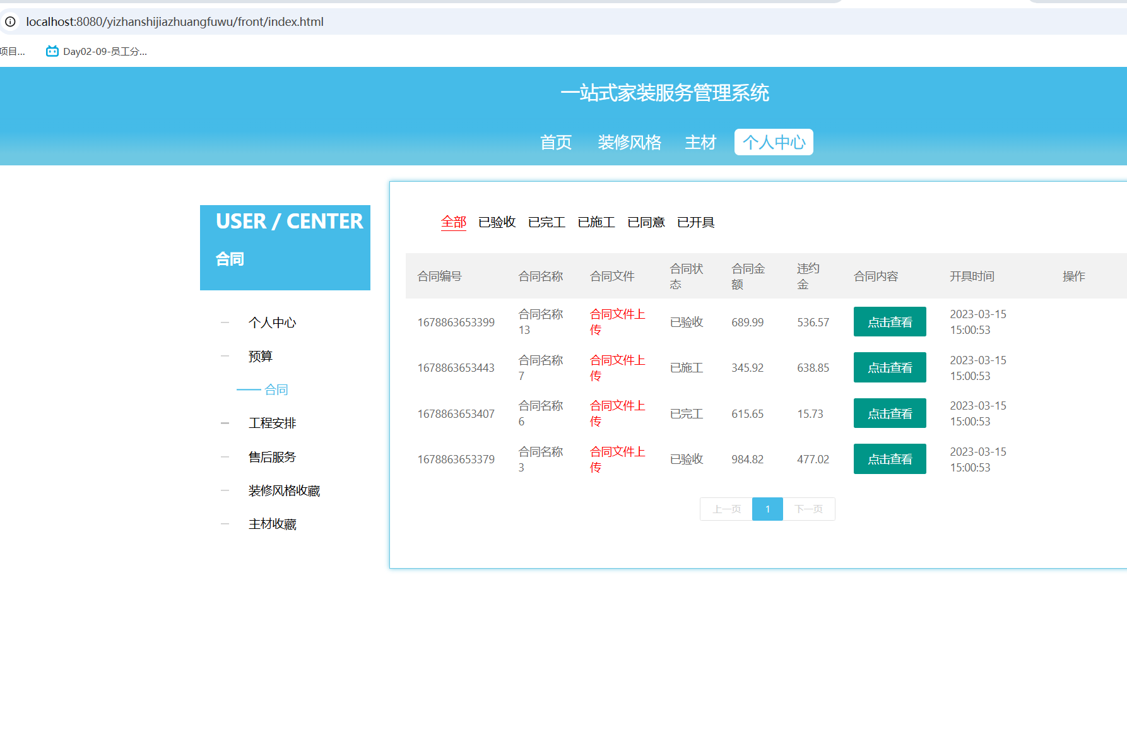Open 装修风格收藏 in the sidebar
This screenshot has width=1127, height=729.
pyautogui.click(x=284, y=490)
